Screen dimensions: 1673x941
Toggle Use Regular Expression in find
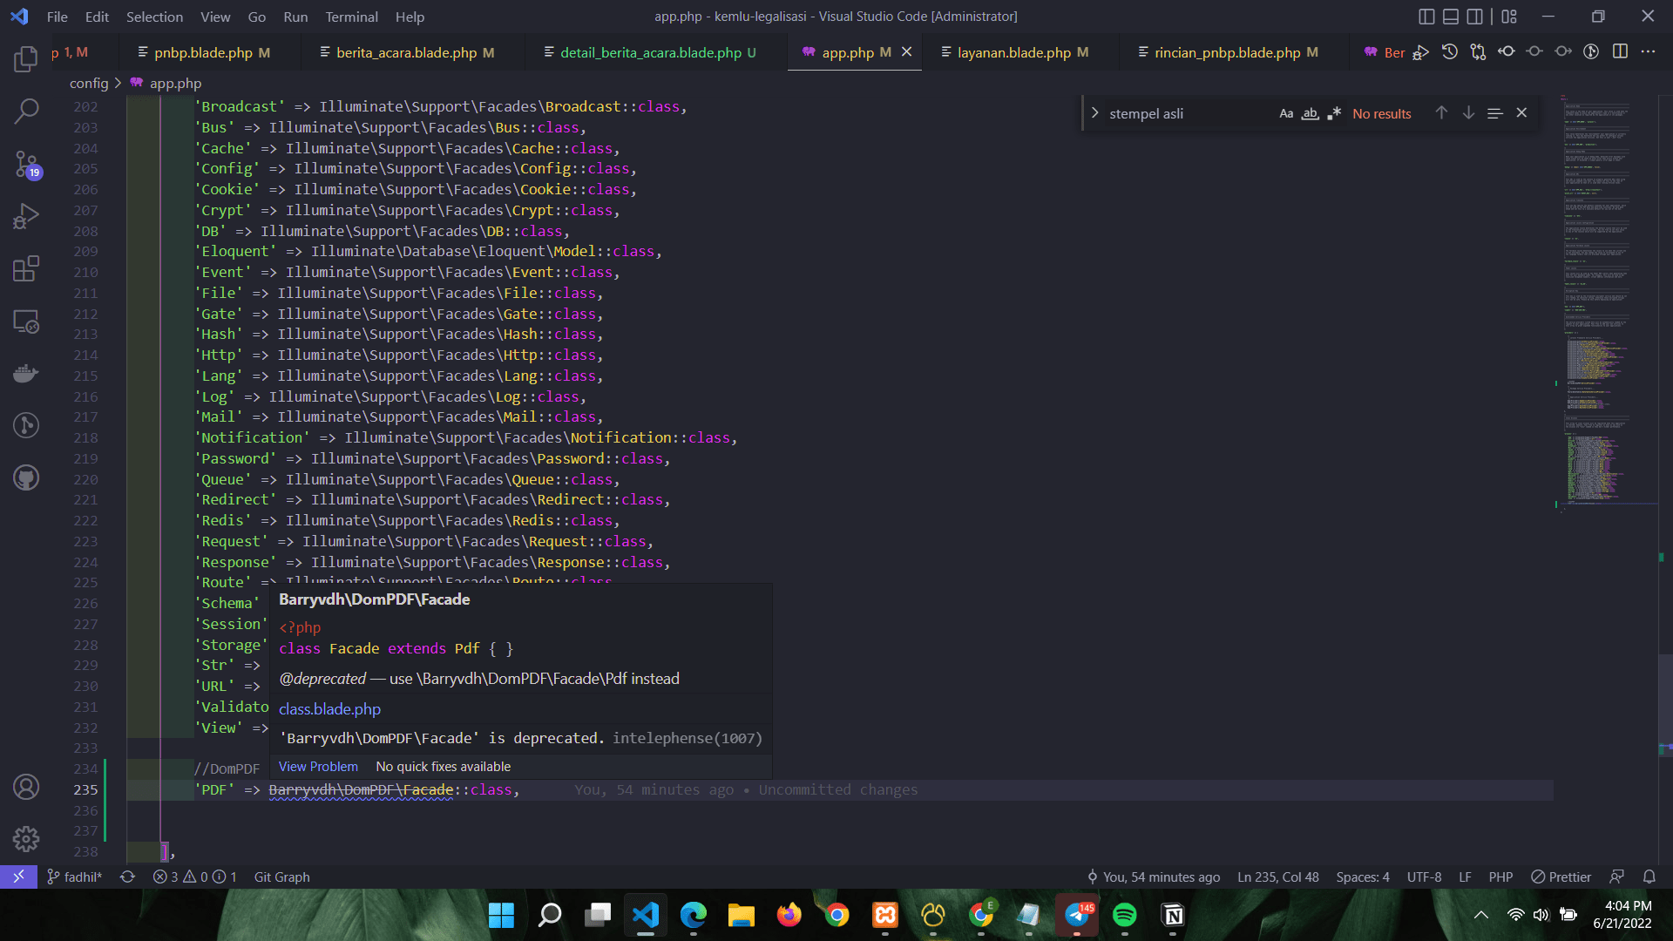pos(1333,113)
